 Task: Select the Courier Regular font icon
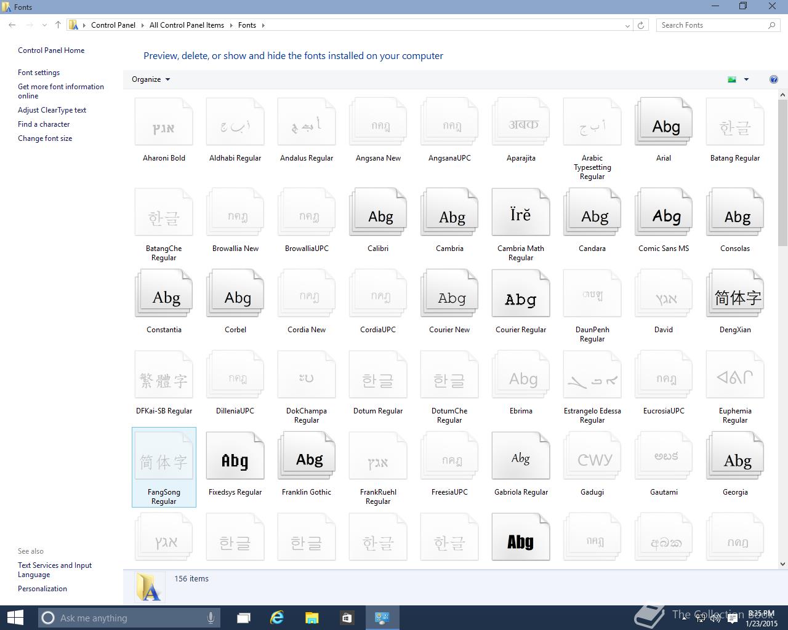(521, 293)
